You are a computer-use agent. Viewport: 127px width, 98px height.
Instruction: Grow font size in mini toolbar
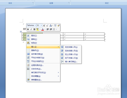click(44, 25)
